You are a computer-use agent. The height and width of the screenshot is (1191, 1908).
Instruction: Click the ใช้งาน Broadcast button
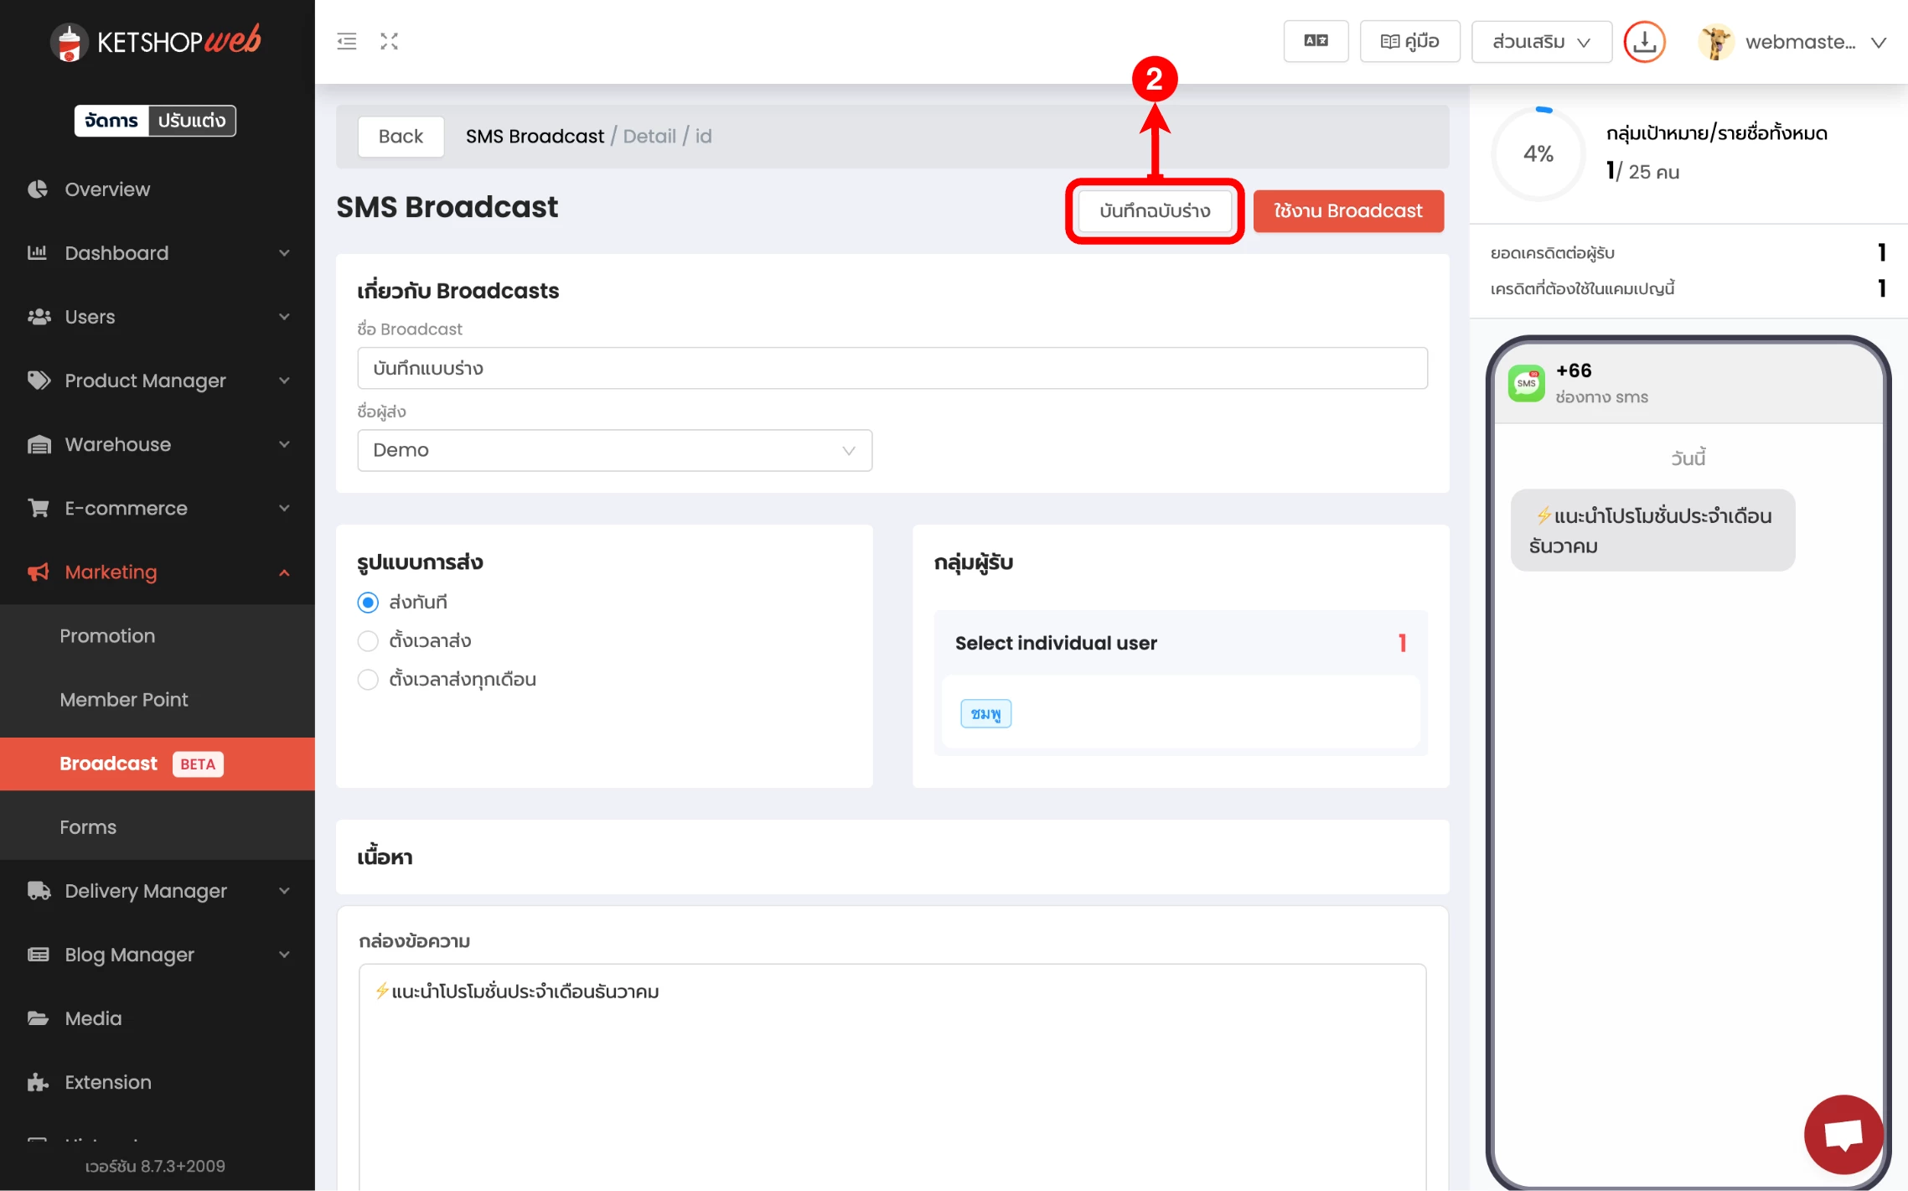coord(1347,211)
